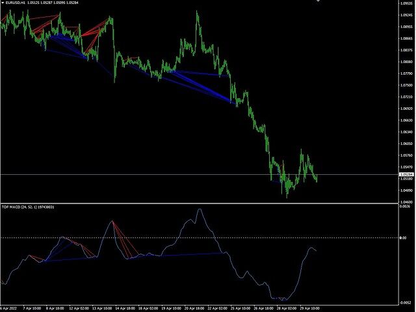The width and height of the screenshot is (416, 312).
Task: Click the 1.06050 price axis label
Action: point(406,144)
